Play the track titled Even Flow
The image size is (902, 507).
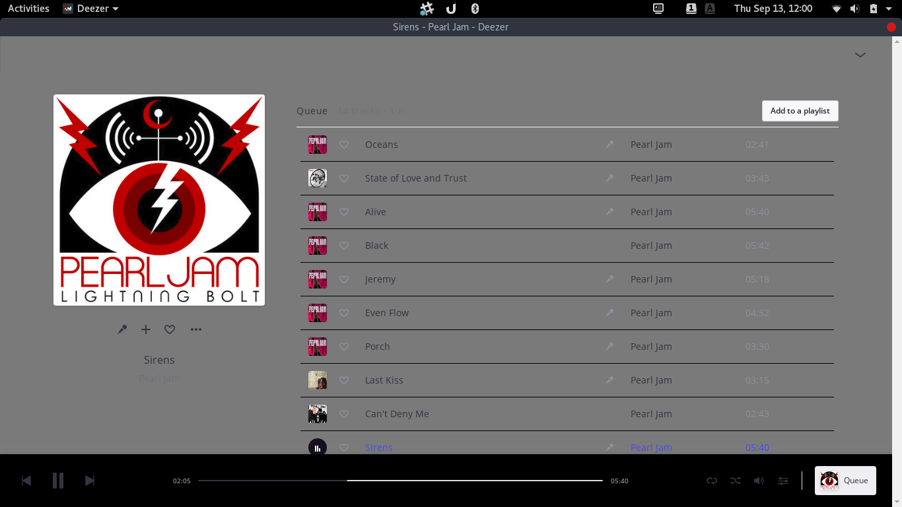[387, 313]
